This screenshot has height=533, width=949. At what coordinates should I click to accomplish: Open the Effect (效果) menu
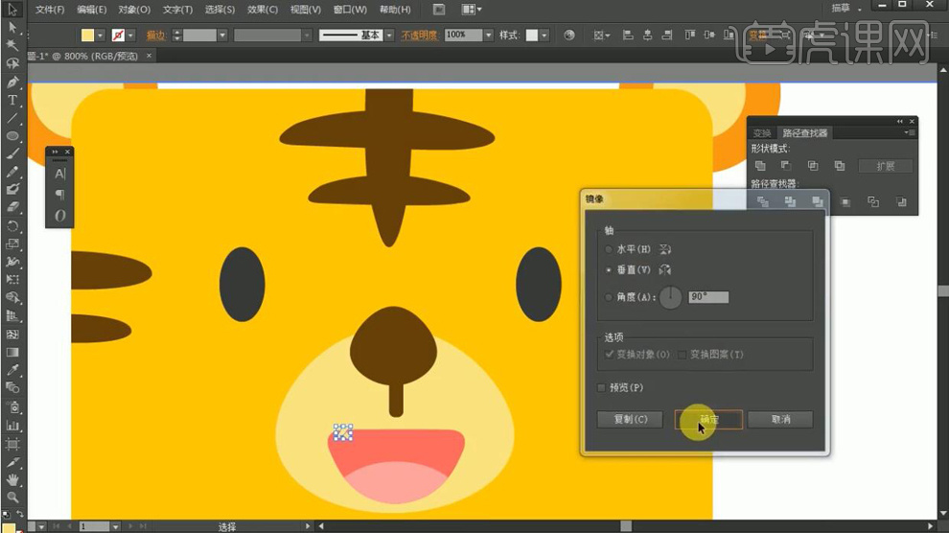(x=263, y=10)
